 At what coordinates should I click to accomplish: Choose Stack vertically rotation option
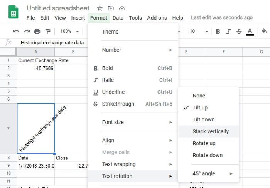[211, 131]
